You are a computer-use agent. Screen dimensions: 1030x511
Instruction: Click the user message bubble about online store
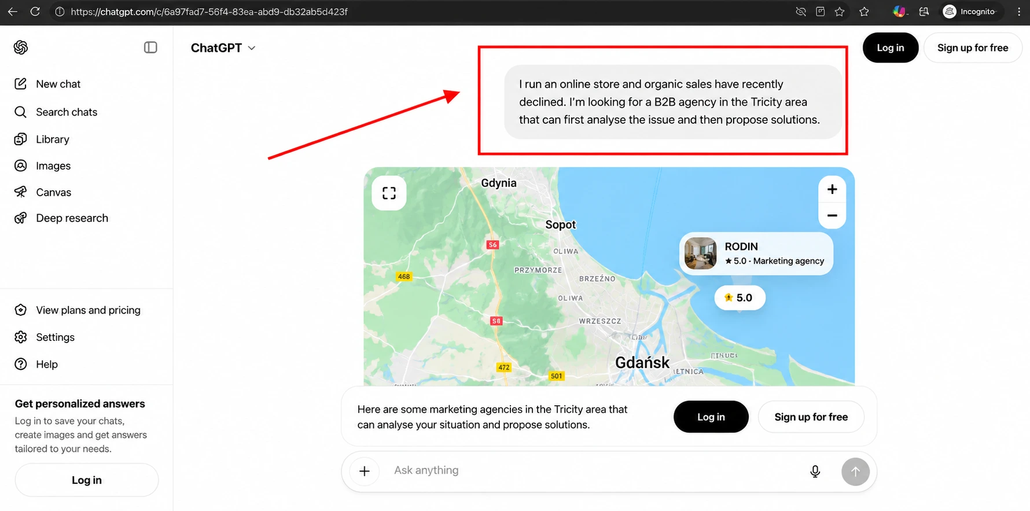click(673, 102)
